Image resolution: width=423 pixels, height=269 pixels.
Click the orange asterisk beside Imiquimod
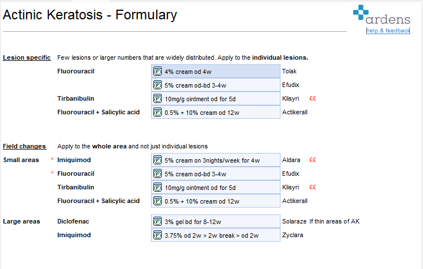(53, 160)
